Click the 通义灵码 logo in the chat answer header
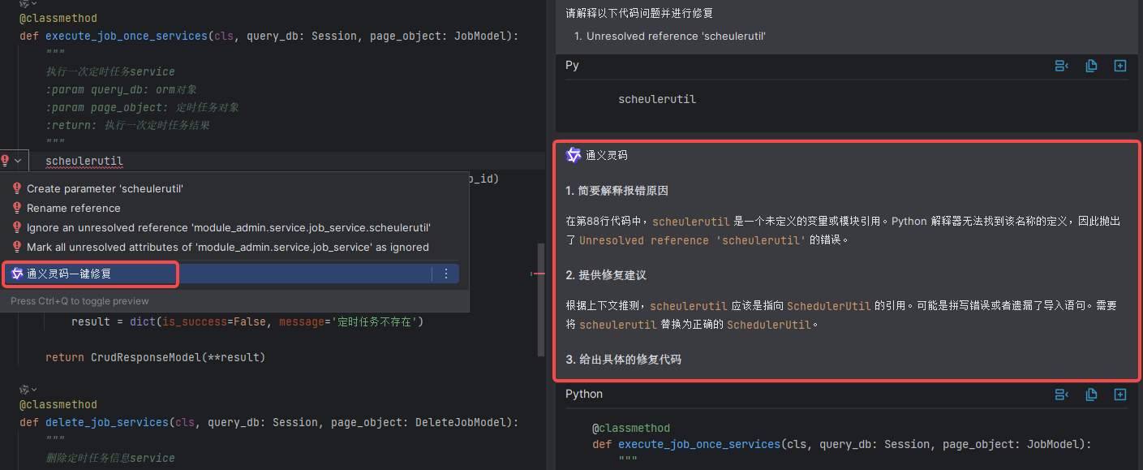Screen dimensions: 1143x470 coord(574,154)
